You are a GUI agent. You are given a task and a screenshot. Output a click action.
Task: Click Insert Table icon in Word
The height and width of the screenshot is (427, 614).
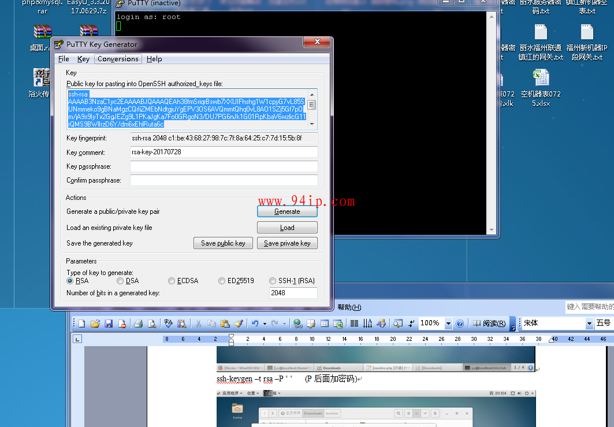(325, 324)
